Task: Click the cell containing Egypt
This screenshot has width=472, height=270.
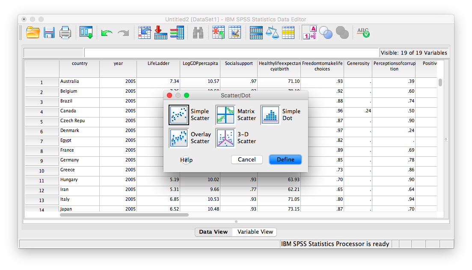Action: point(80,141)
